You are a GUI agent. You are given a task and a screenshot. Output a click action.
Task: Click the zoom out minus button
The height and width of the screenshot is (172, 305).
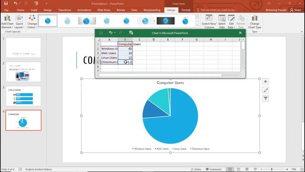click(262, 169)
